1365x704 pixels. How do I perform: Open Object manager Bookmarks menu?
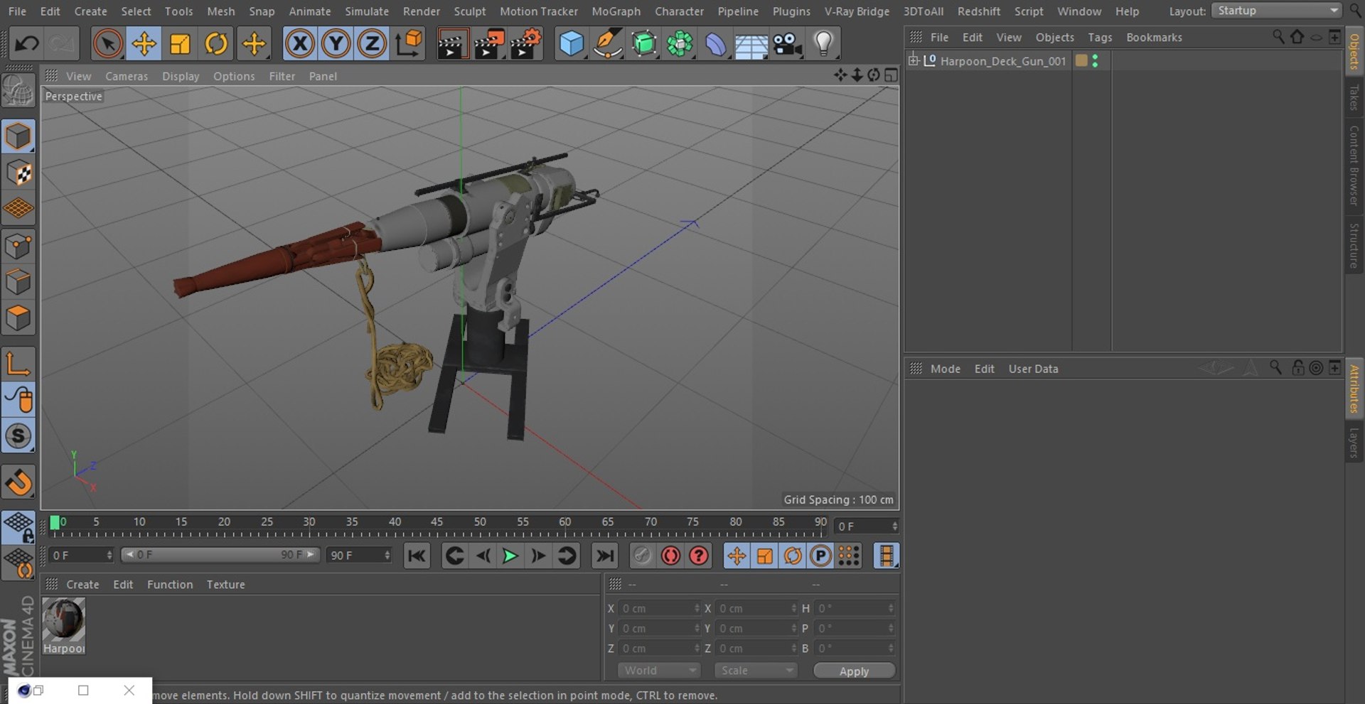pyautogui.click(x=1154, y=38)
